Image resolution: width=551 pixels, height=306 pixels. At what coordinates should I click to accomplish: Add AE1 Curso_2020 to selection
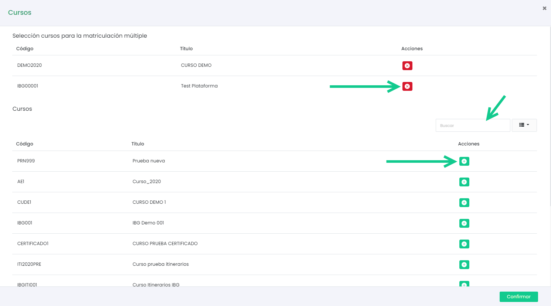click(464, 182)
